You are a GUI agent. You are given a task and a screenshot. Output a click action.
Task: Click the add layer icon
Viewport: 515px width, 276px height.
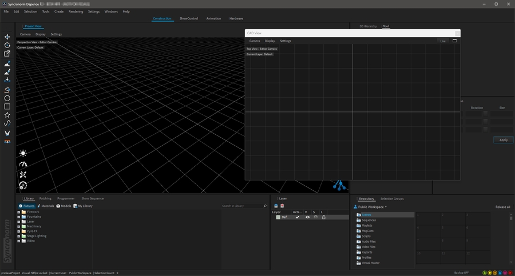click(276, 206)
